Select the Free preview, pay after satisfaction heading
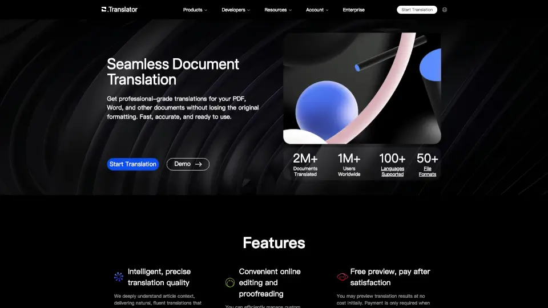 click(390, 277)
